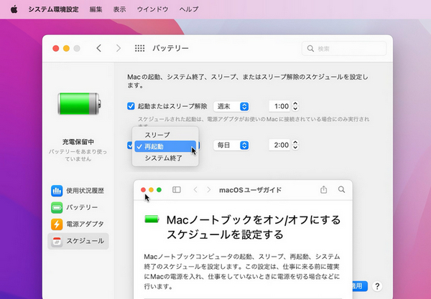Toggle sidebar in macOSユーザガイド window

pos(177,190)
